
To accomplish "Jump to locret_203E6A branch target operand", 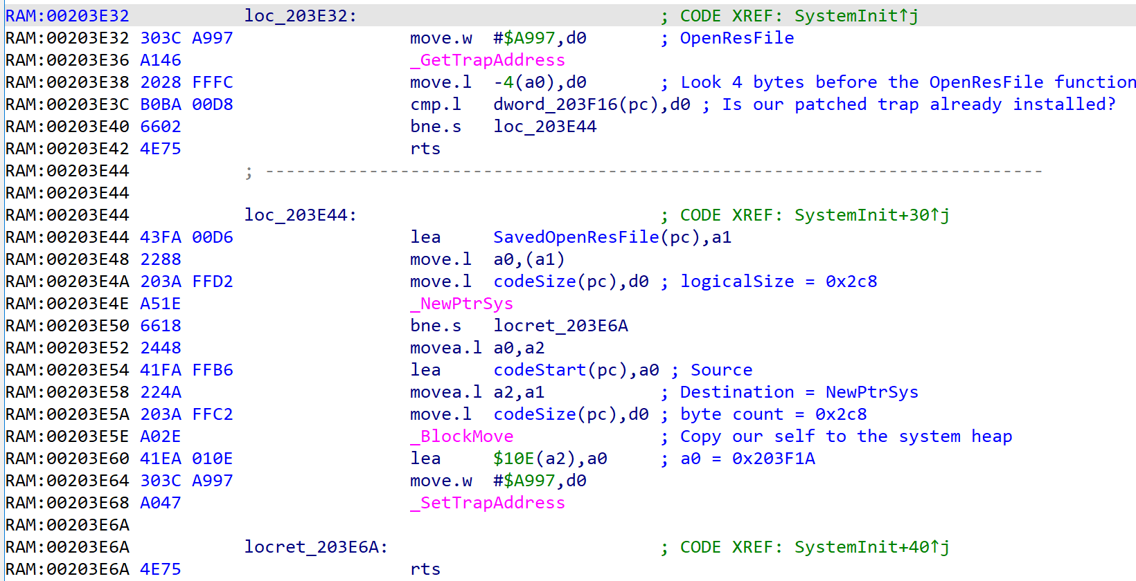I will (x=560, y=326).
